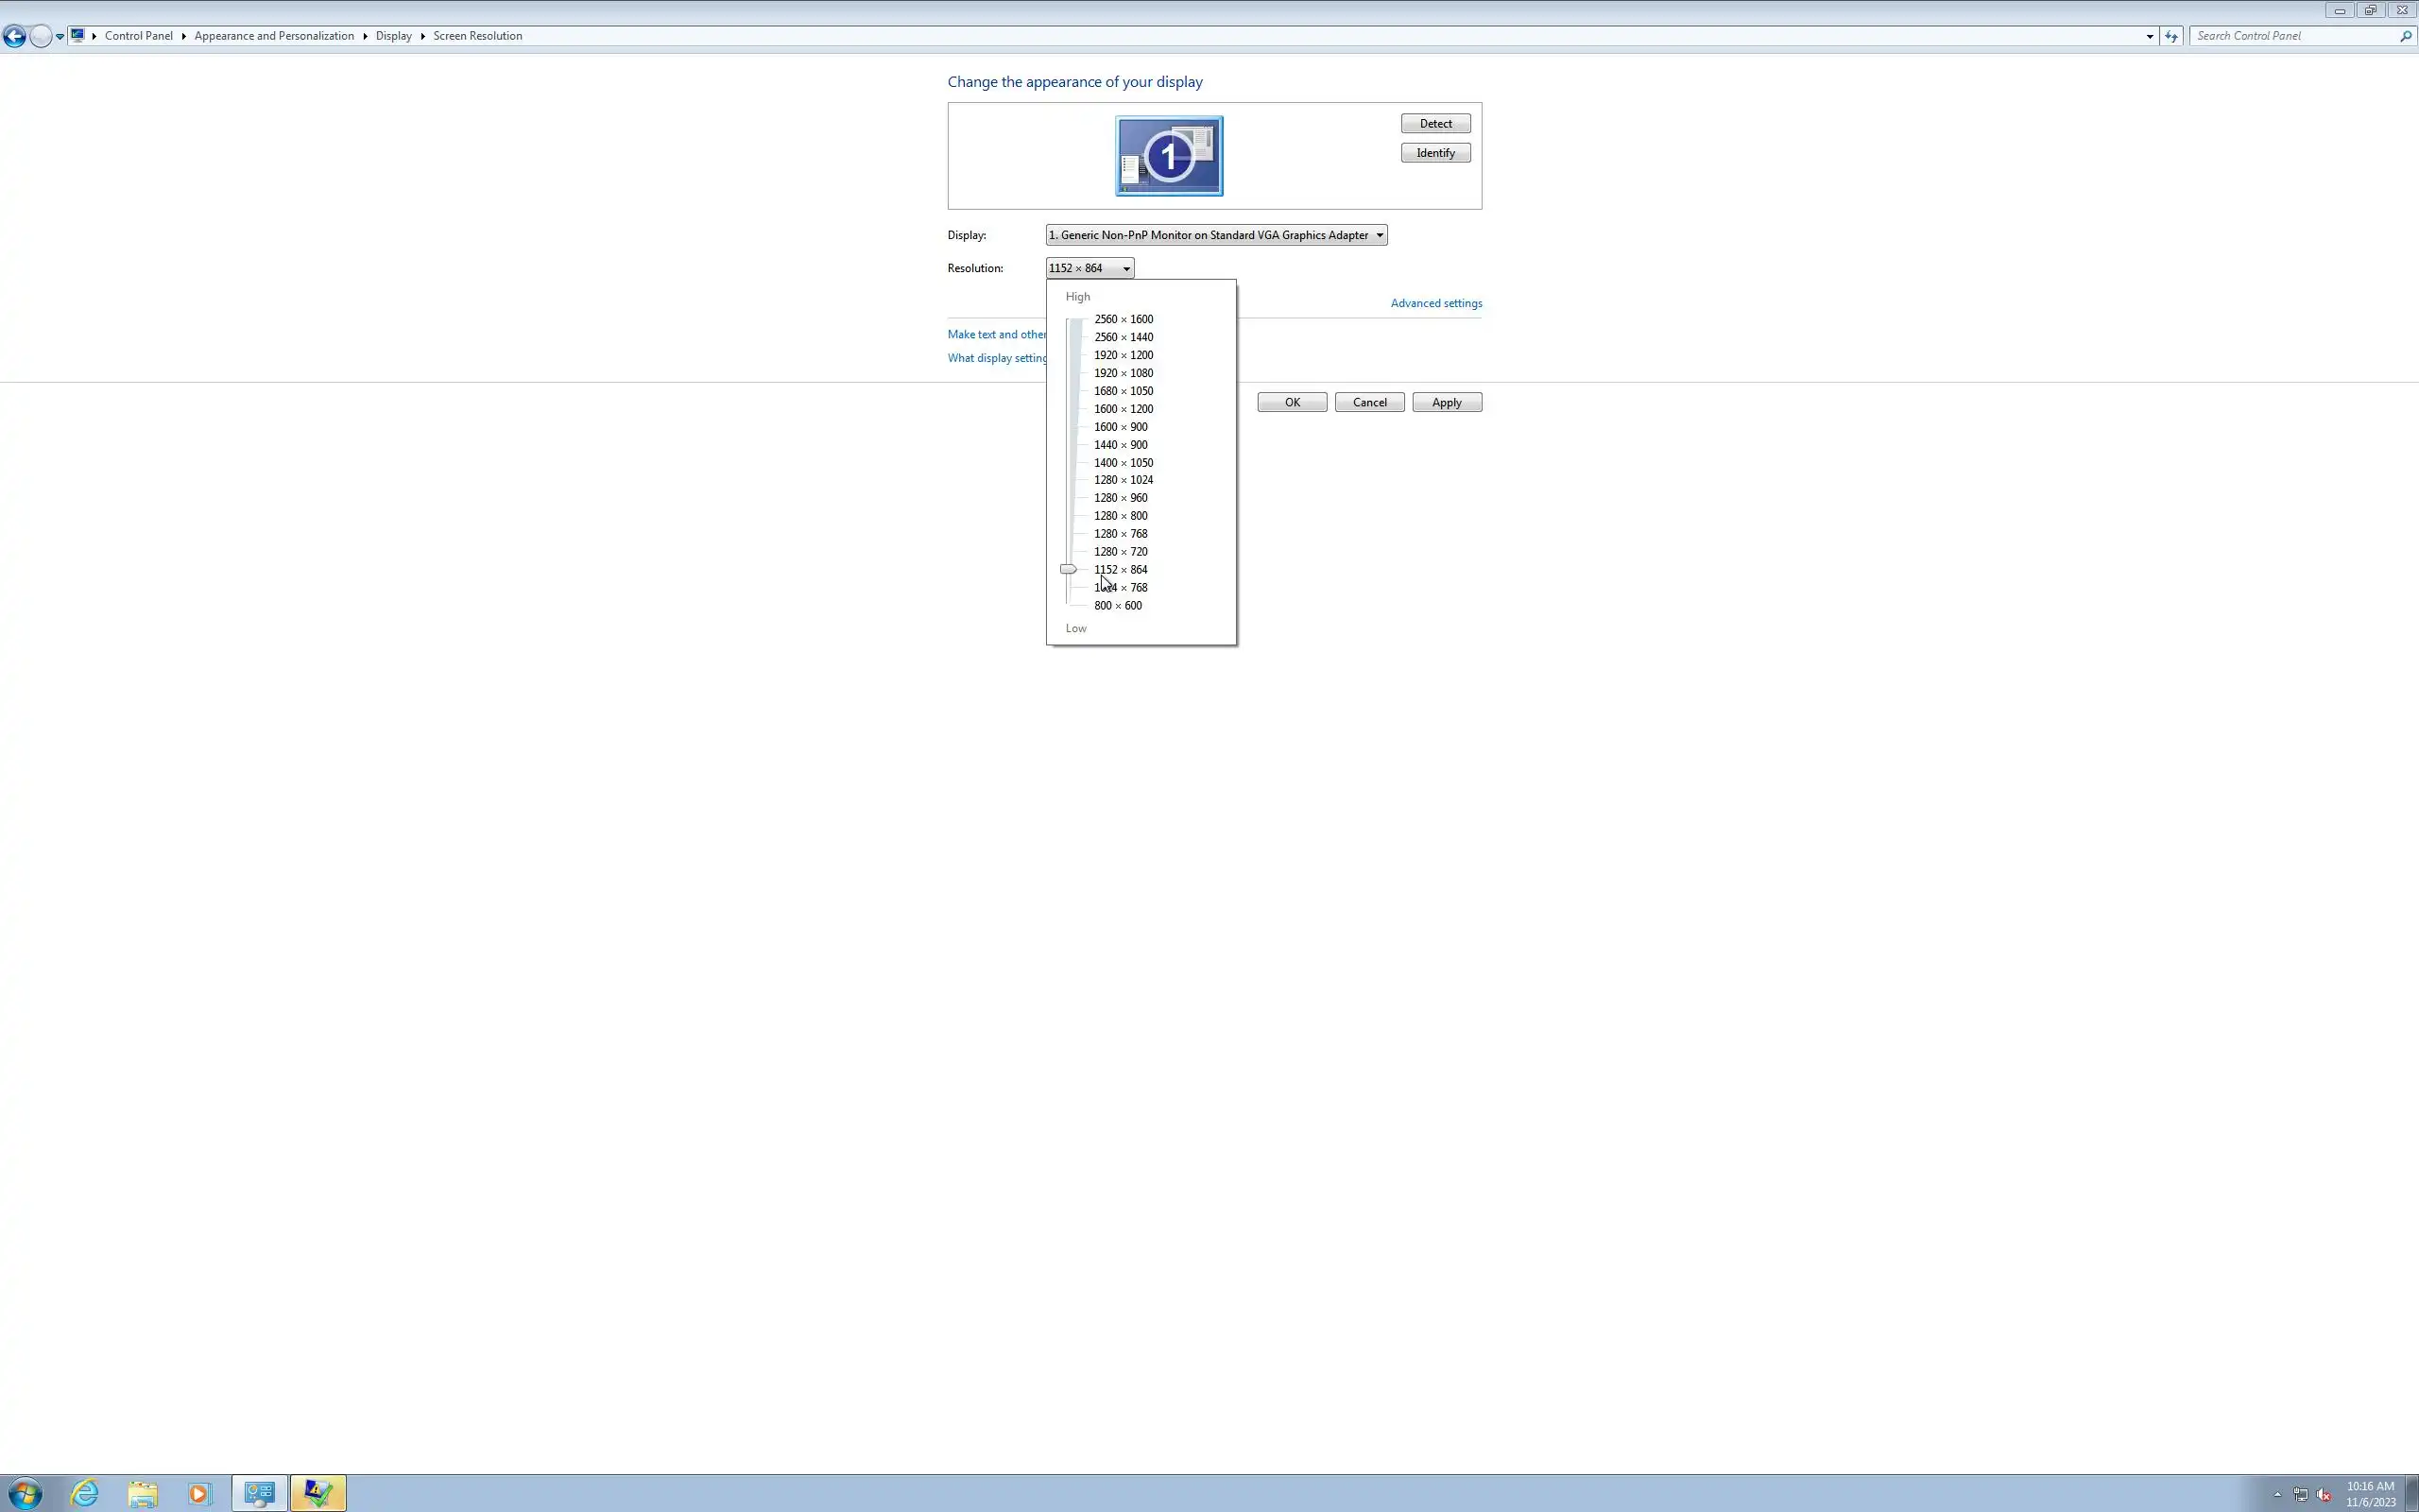Launch Windows Media Player from taskbar
The image size is (2419, 1512).
click(200, 1493)
